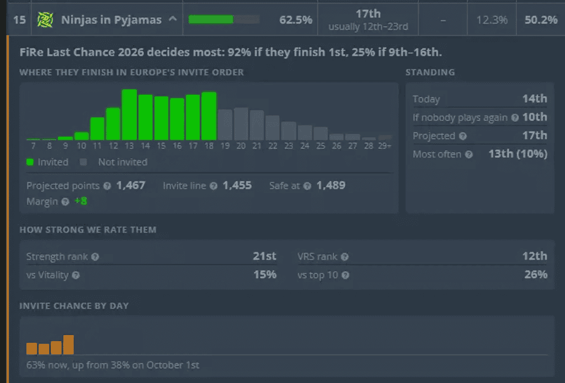Click the vs top 10 value 26%

(536, 274)
